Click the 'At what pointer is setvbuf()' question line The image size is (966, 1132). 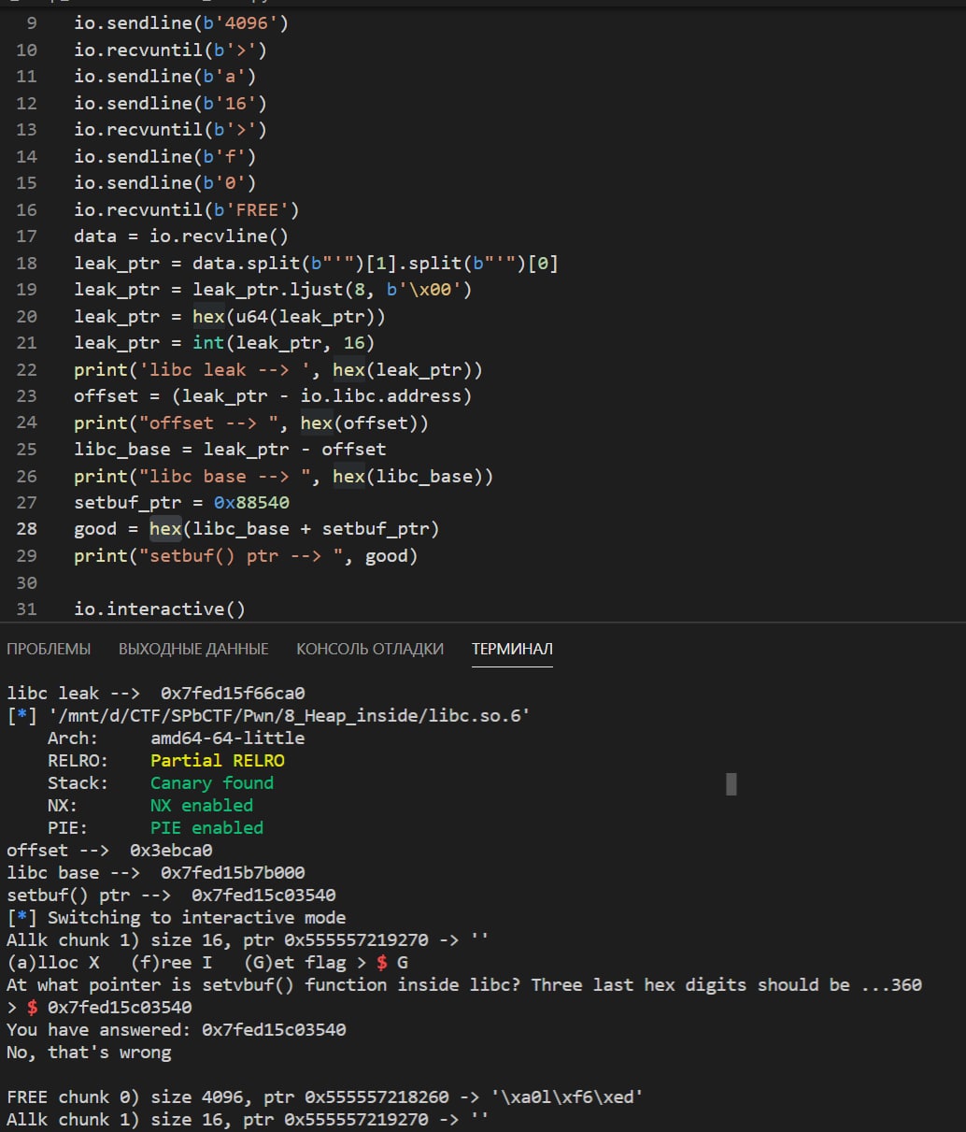(464, 985)
